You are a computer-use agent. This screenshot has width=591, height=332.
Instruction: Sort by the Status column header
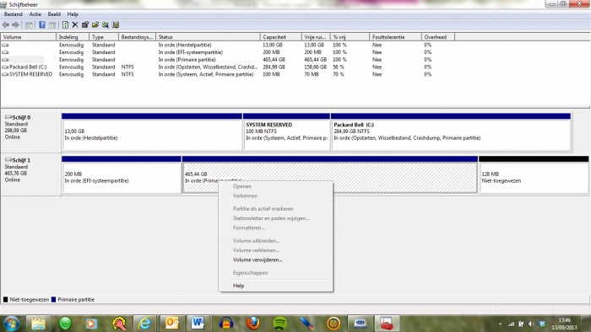point(208,37)
